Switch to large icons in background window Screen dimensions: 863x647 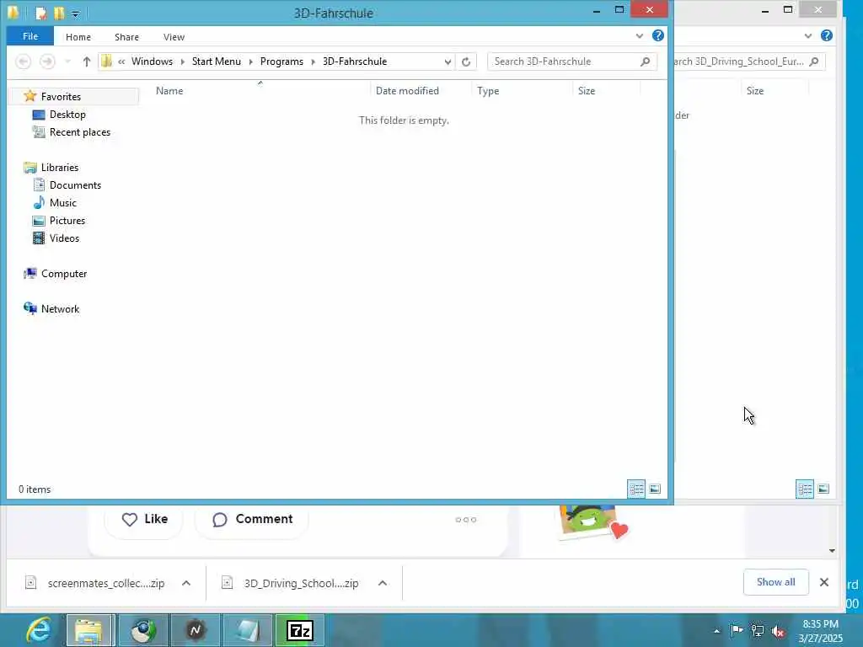click(x=823, y=489)
